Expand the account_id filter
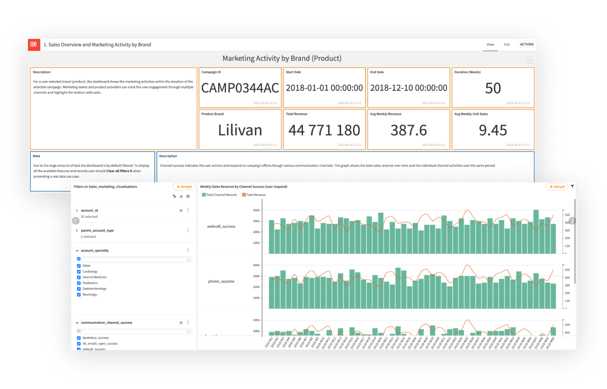 (x=77, y=210)
